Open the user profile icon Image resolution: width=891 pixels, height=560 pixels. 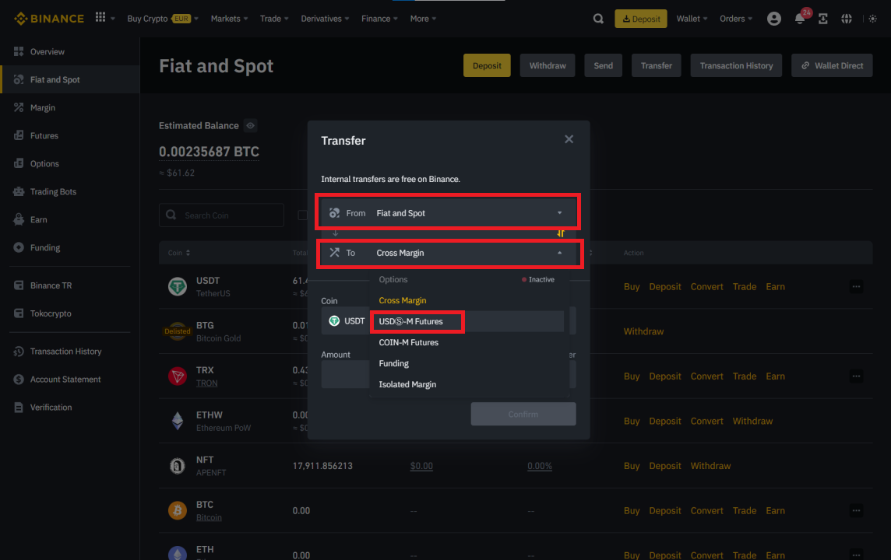(x=773, y=19)
